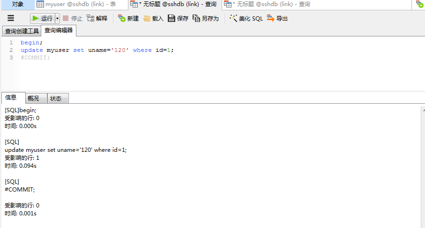Save the query with 保存
The height and width of the screenshot is (228, 425).
pos(178,19)
